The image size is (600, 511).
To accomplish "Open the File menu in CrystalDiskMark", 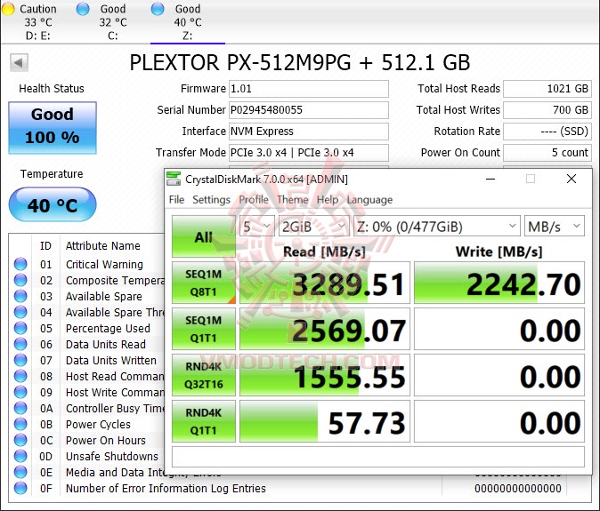I will click(176, 200).
